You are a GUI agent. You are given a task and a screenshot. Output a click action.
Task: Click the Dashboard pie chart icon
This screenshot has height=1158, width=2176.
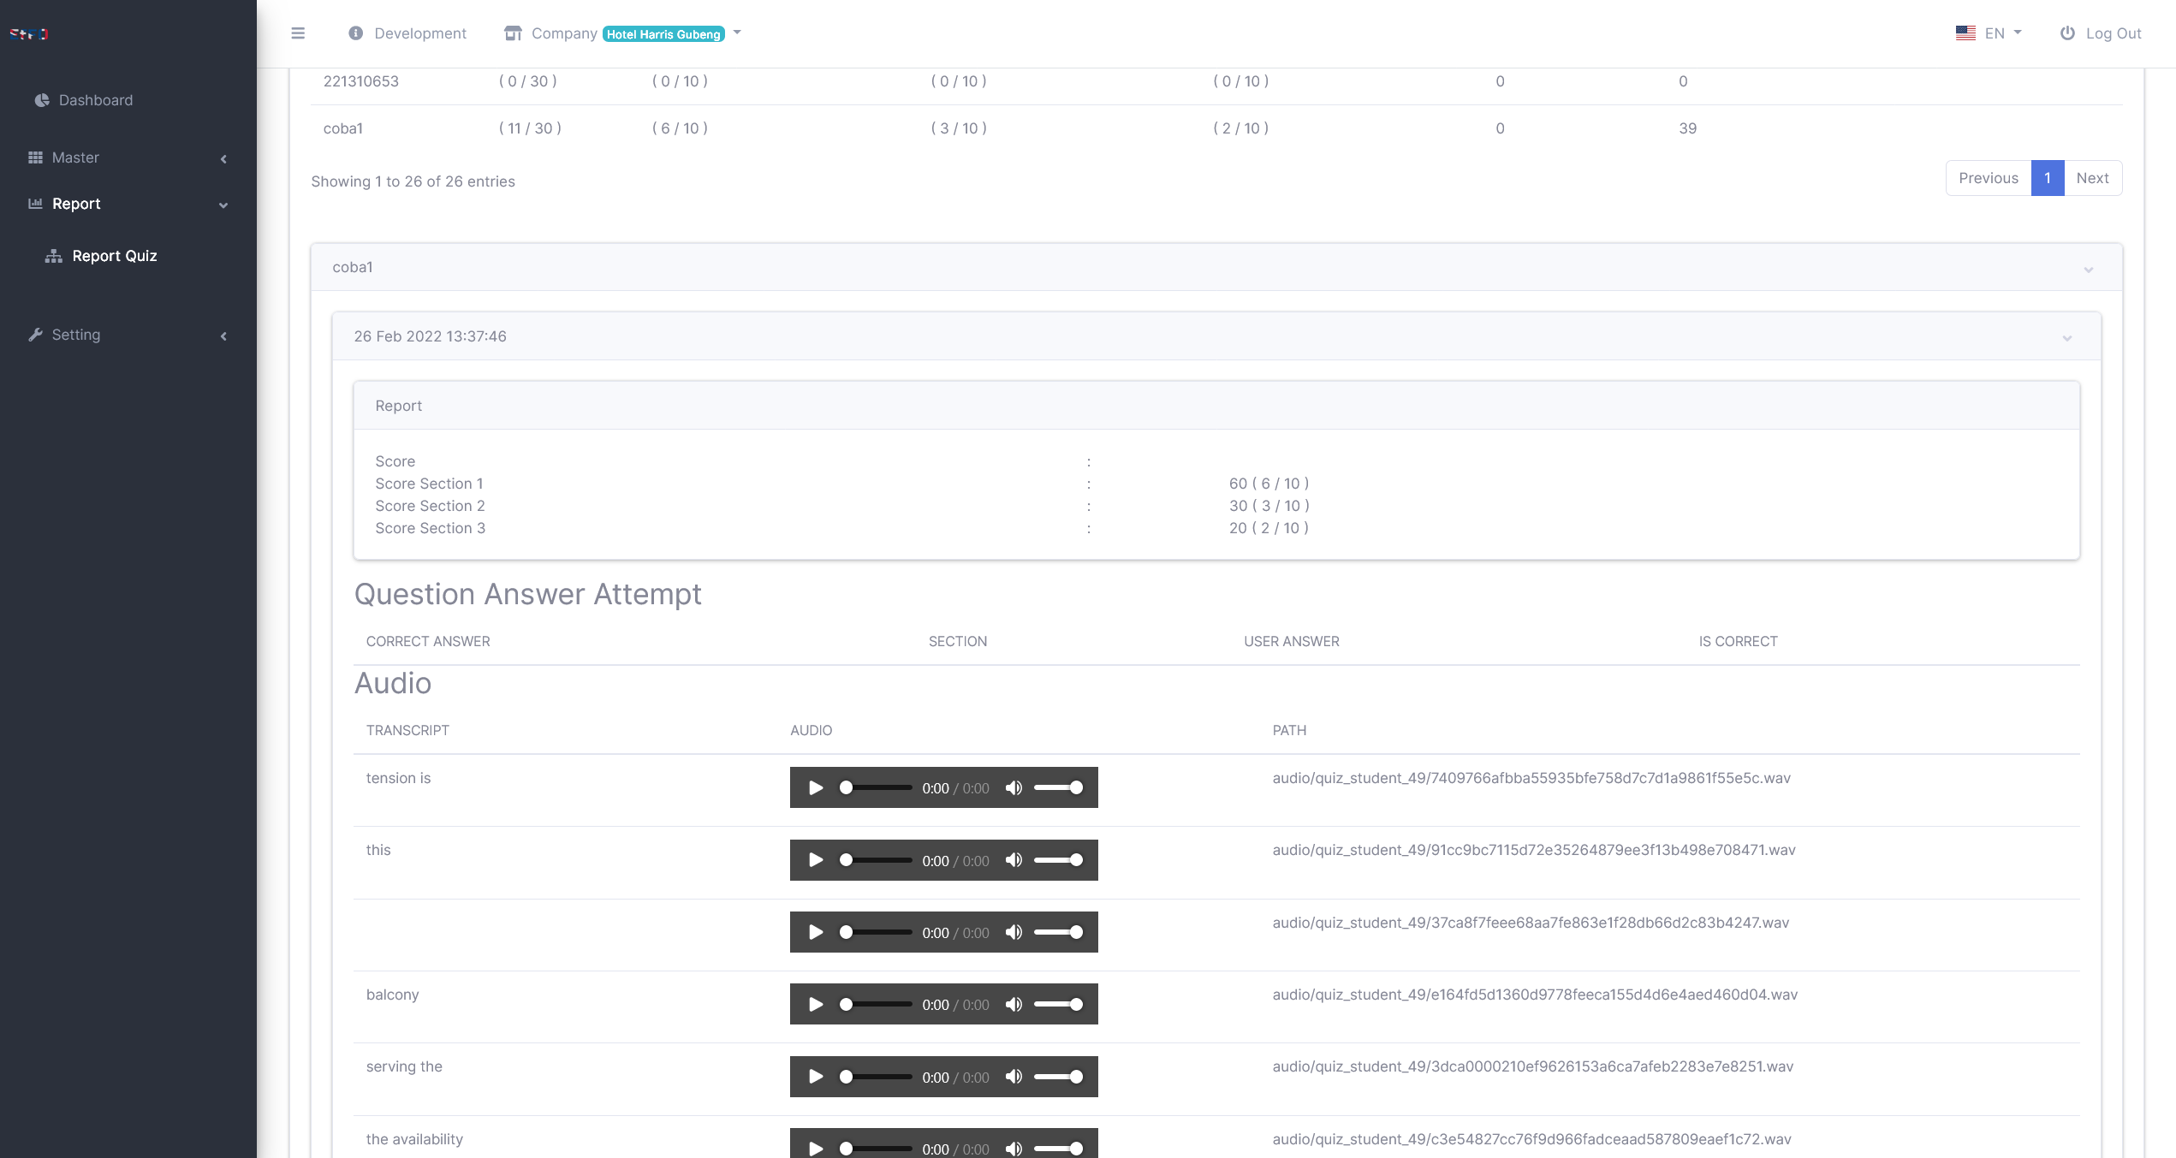coord(41,100)
